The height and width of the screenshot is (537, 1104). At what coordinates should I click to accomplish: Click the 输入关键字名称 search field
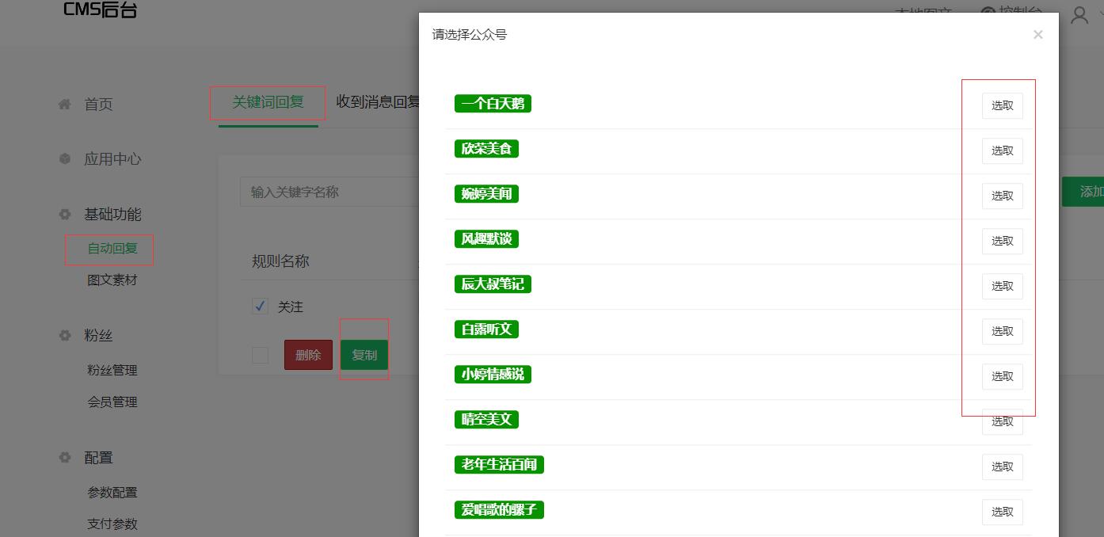point(329,192)
